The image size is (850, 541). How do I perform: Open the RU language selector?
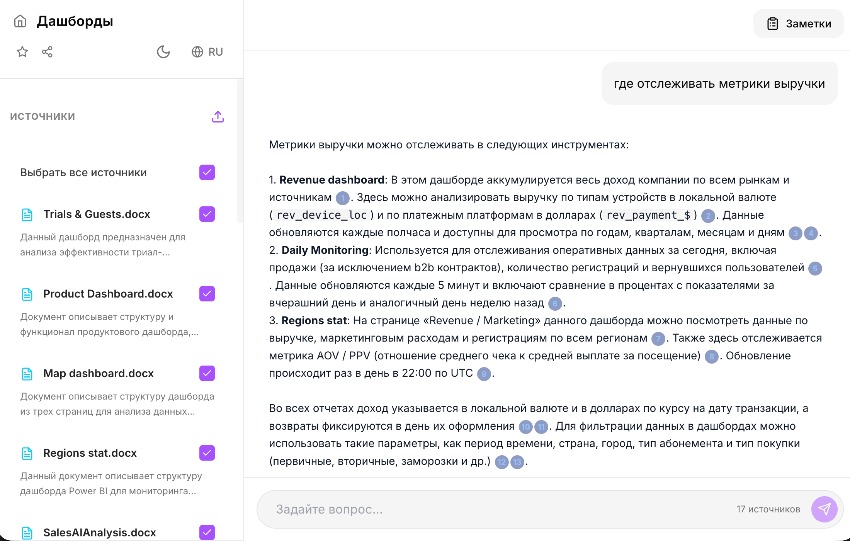pos(207,52)
